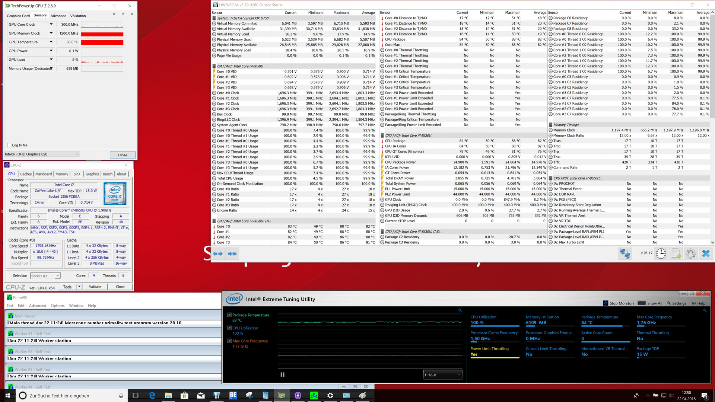Screen dimensions: 715x402
Task: Click HWiNFO clock reset timer icon
Action: (x=661, y=254)
